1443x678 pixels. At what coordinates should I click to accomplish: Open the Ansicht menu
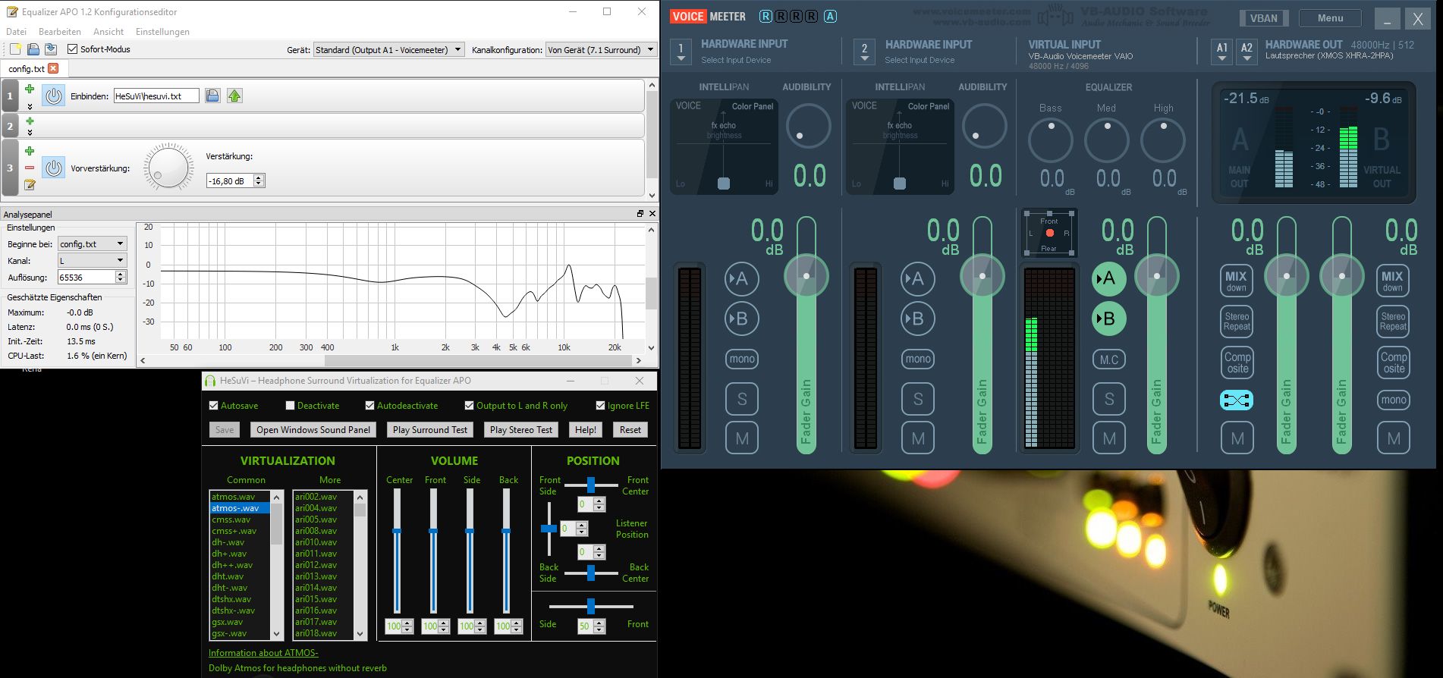click(108, 32)
